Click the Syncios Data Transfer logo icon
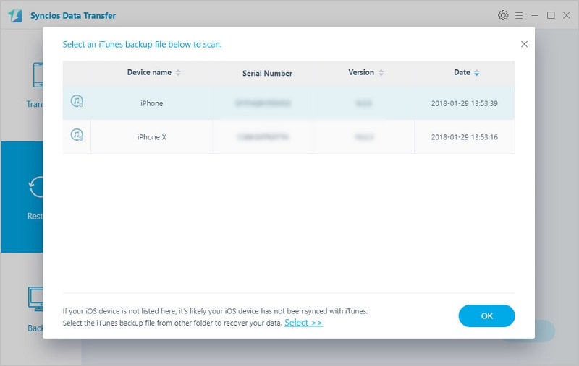Image resolution: width=579 pixels, height=366 pixels. click(x=15, y=15)
